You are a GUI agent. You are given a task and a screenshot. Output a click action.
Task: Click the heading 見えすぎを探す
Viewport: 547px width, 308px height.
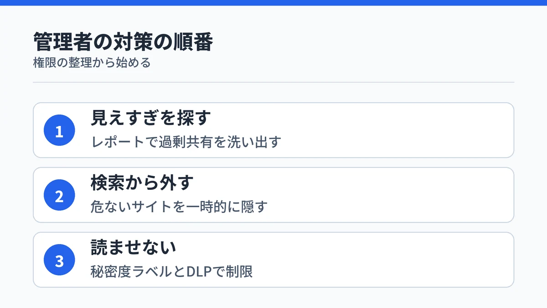[x=150, y=118]
